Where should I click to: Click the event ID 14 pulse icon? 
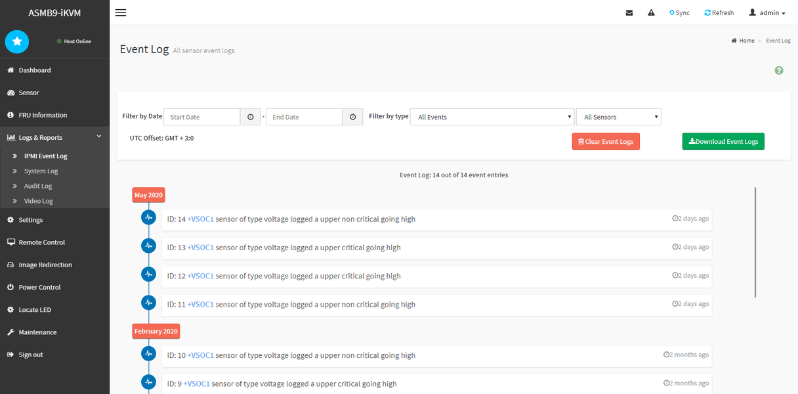click(x=149, y=217)
